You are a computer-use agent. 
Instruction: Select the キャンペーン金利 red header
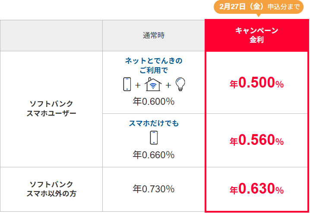(x=256, y=35)
